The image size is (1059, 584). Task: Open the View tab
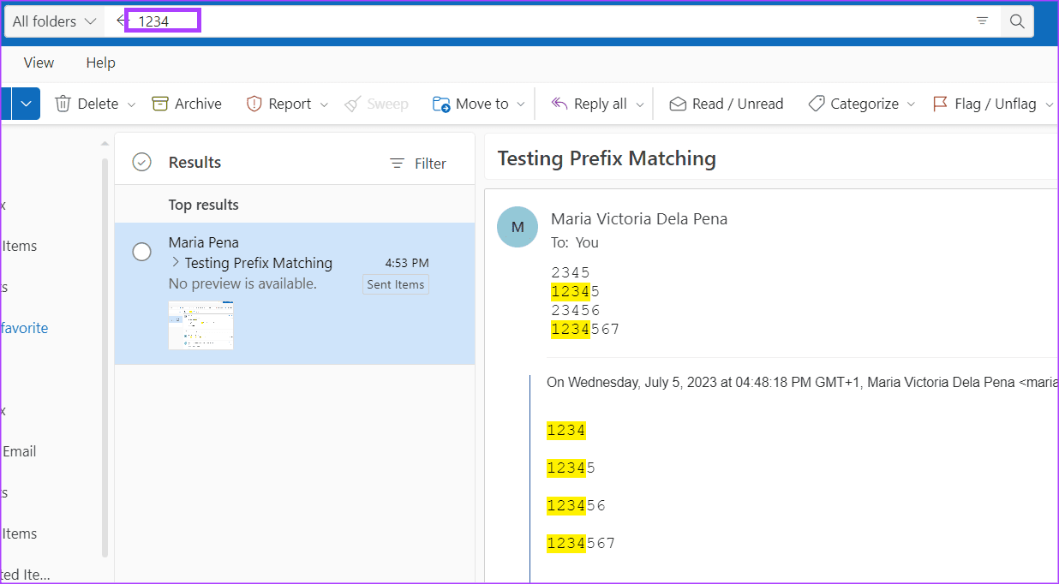pyautogui.click(x=39, y=63)
